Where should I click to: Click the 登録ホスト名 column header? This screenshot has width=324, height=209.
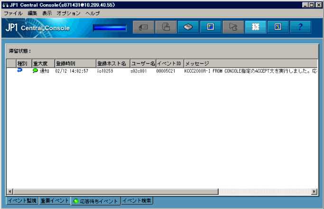[x=113, y=63]
